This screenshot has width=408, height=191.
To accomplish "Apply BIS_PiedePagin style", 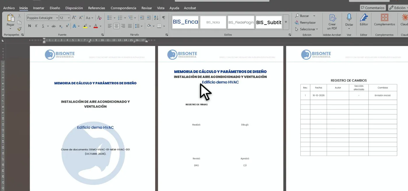I will (241, 22).
